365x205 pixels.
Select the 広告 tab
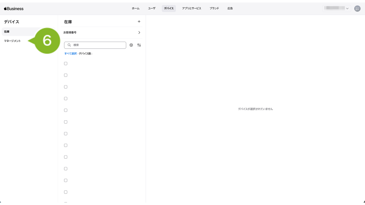[230, 9]
